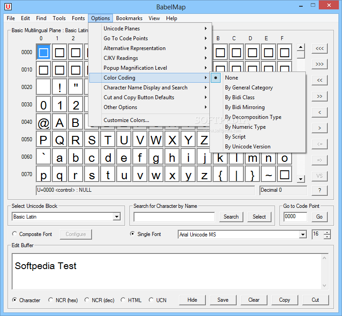Select the uppercase W character cell
The width and height of the screenshot is (342, 316).
pyautogui.click(x=156, y=140)
